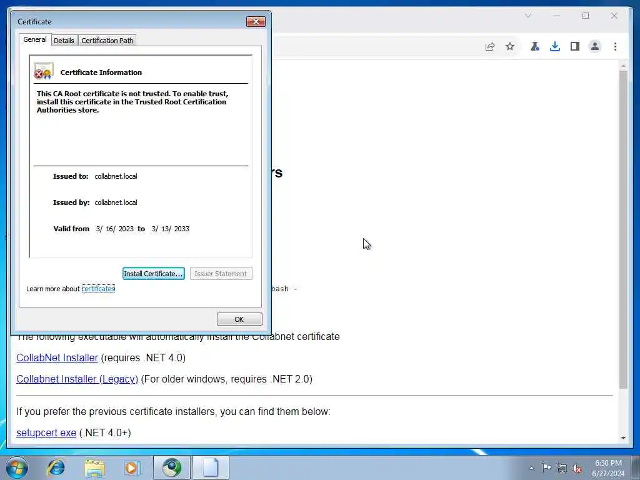The width and height of the screenshot is (640, 480).
Task: Open Windows Explorer from taskbar
Action: coord(95,467)
